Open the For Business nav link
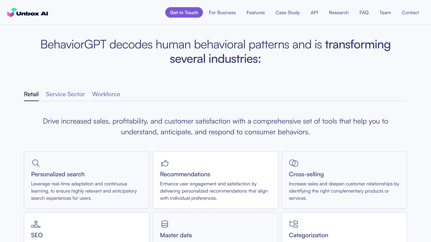The width and height of the screenshot is (431, 242). click(222, 13)
